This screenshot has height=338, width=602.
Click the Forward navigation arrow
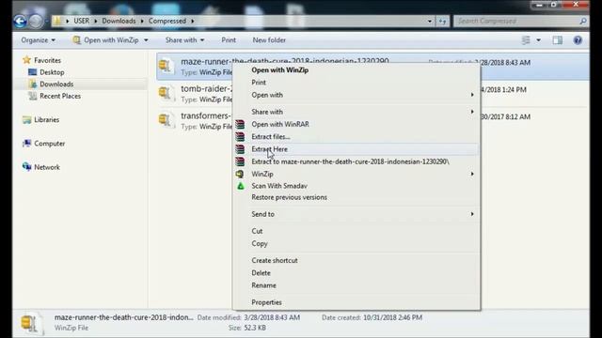click(x=36, y=21)
